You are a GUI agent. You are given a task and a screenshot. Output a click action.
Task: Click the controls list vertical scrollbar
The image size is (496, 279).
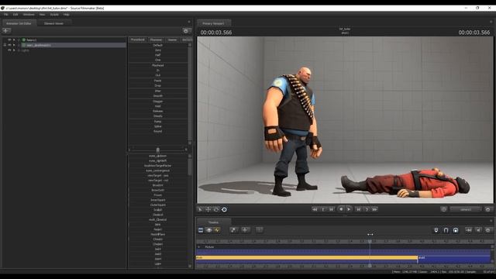click(190, 166)
